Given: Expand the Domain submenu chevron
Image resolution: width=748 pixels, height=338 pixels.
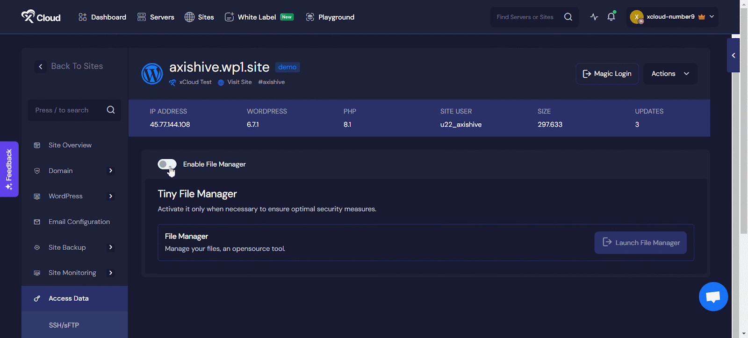Looking at the screenshot, I should coord(111,171).
